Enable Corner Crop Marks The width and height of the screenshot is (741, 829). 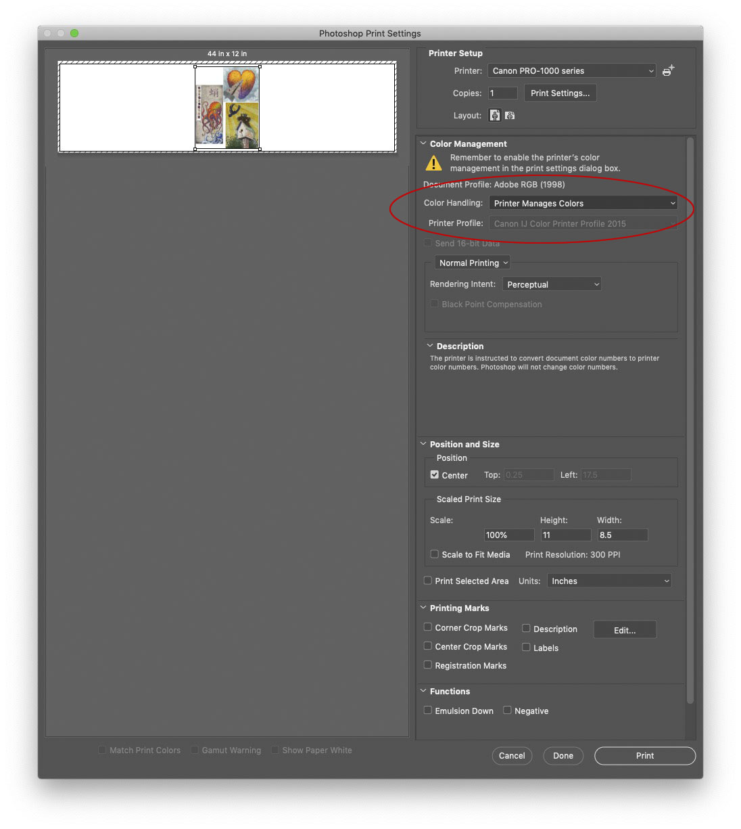point(428,627)
